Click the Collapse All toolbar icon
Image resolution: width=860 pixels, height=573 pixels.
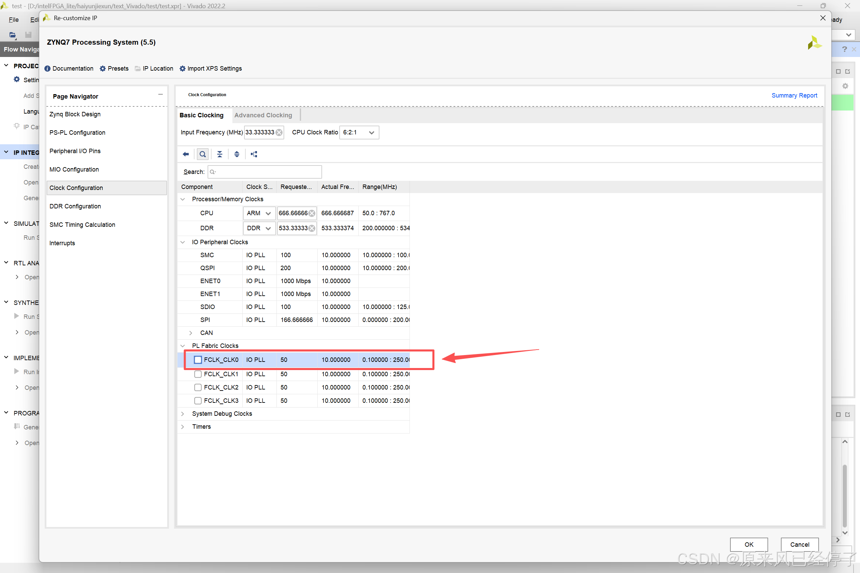219,154
